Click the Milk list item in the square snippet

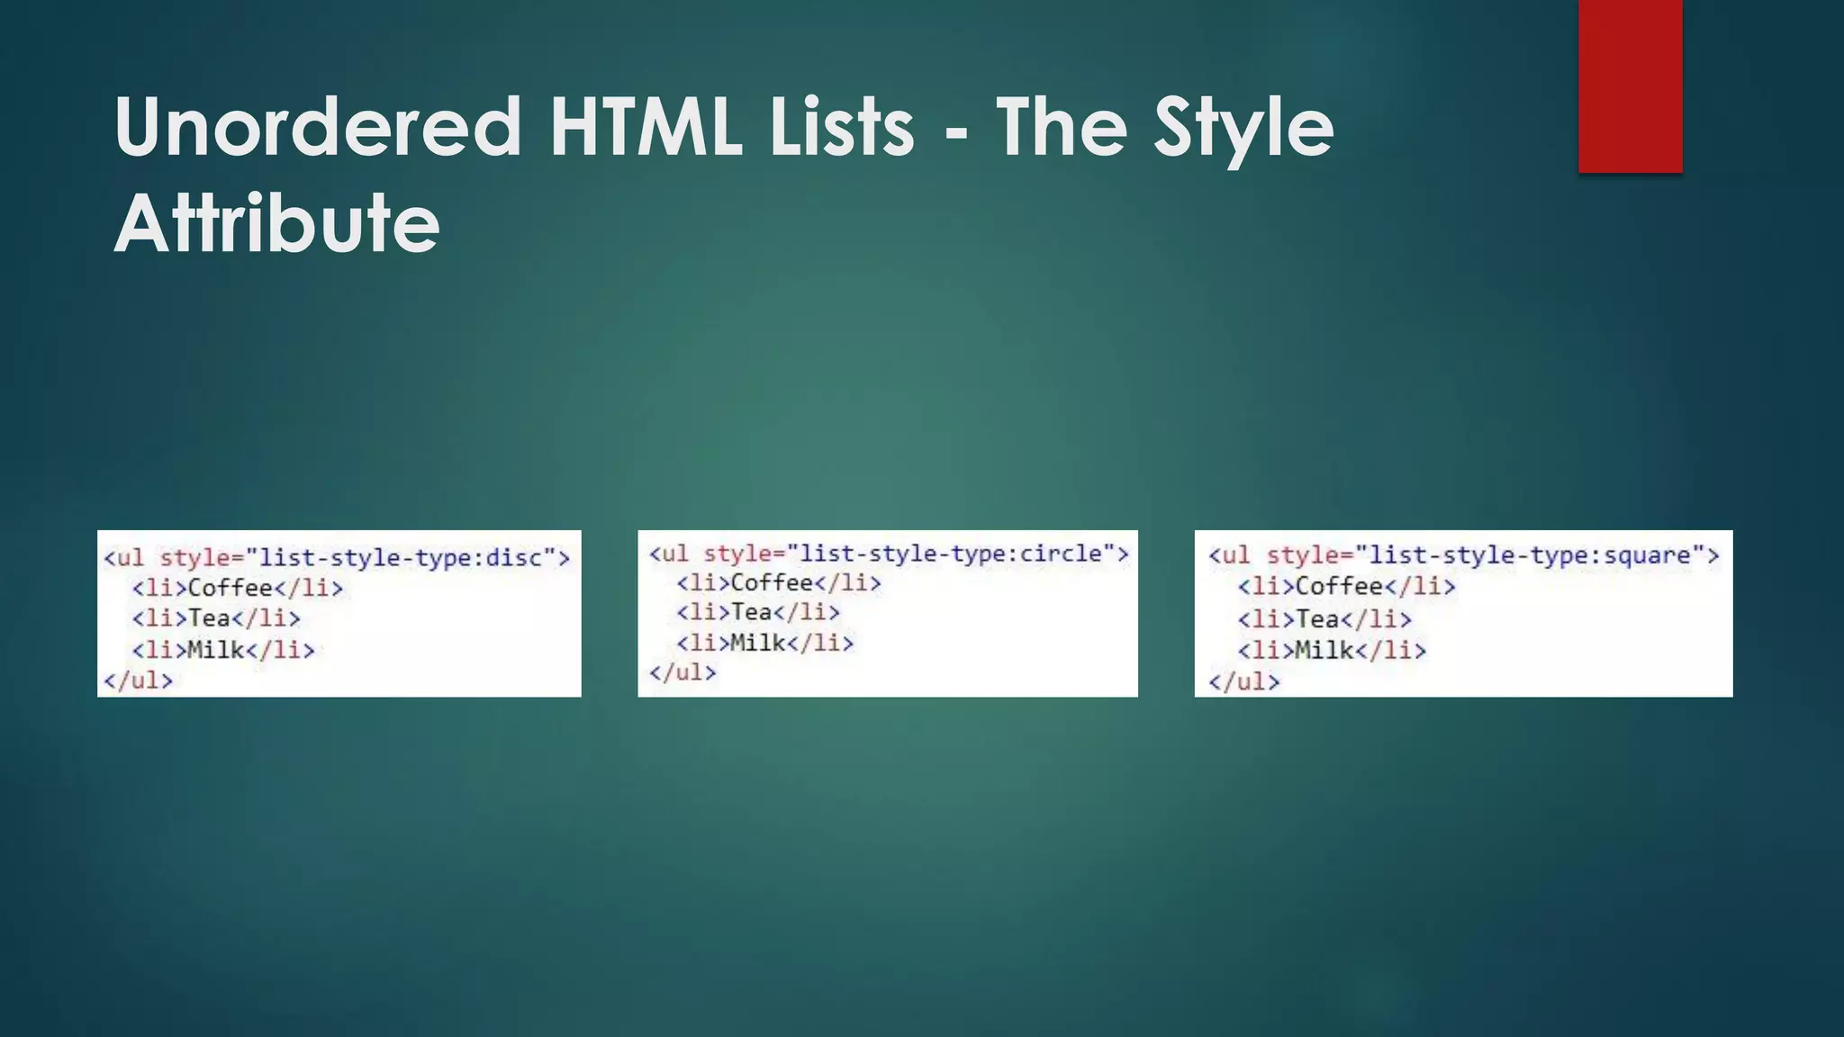pyautogui.click(x=1332, y=650)
